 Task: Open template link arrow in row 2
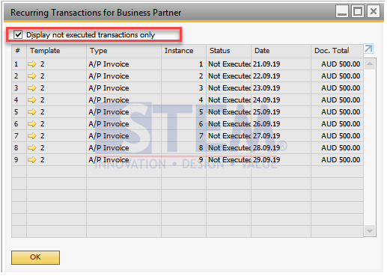[32, 76]
